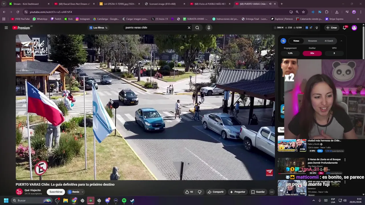Open the page zoom magnifier icon

click(297, 12)
